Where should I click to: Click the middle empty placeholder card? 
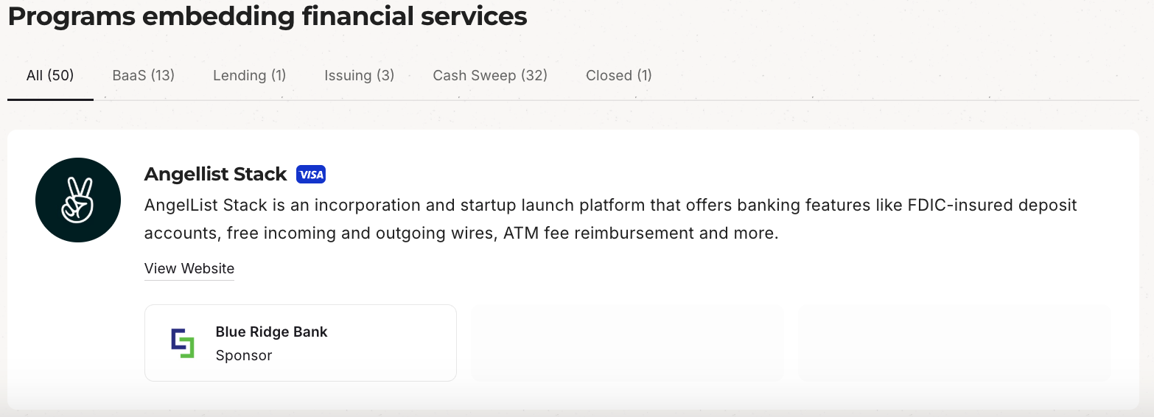pos(627,343)
